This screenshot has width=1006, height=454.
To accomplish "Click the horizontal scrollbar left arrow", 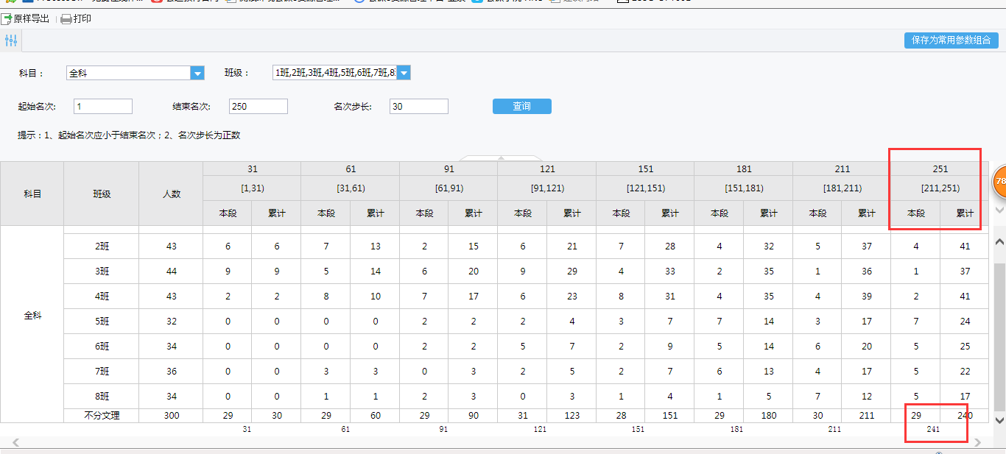I will pyautogui.click(x=15, y=442).
